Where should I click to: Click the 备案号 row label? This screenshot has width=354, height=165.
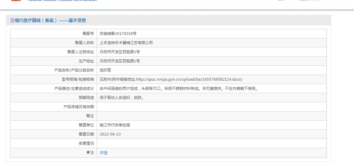[88, 34]
